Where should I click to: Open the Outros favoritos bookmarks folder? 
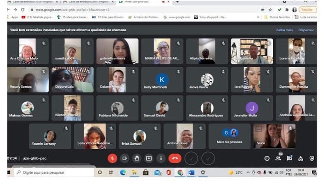point(277,17)
